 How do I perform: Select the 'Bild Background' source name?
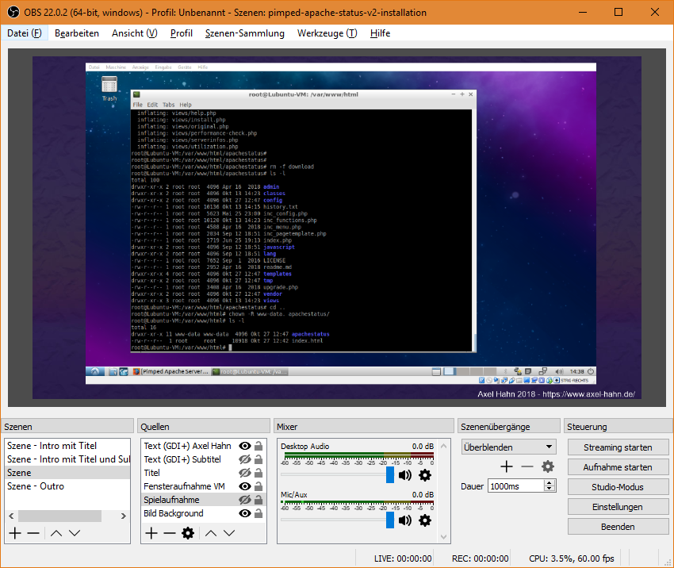tap(174, 513)
